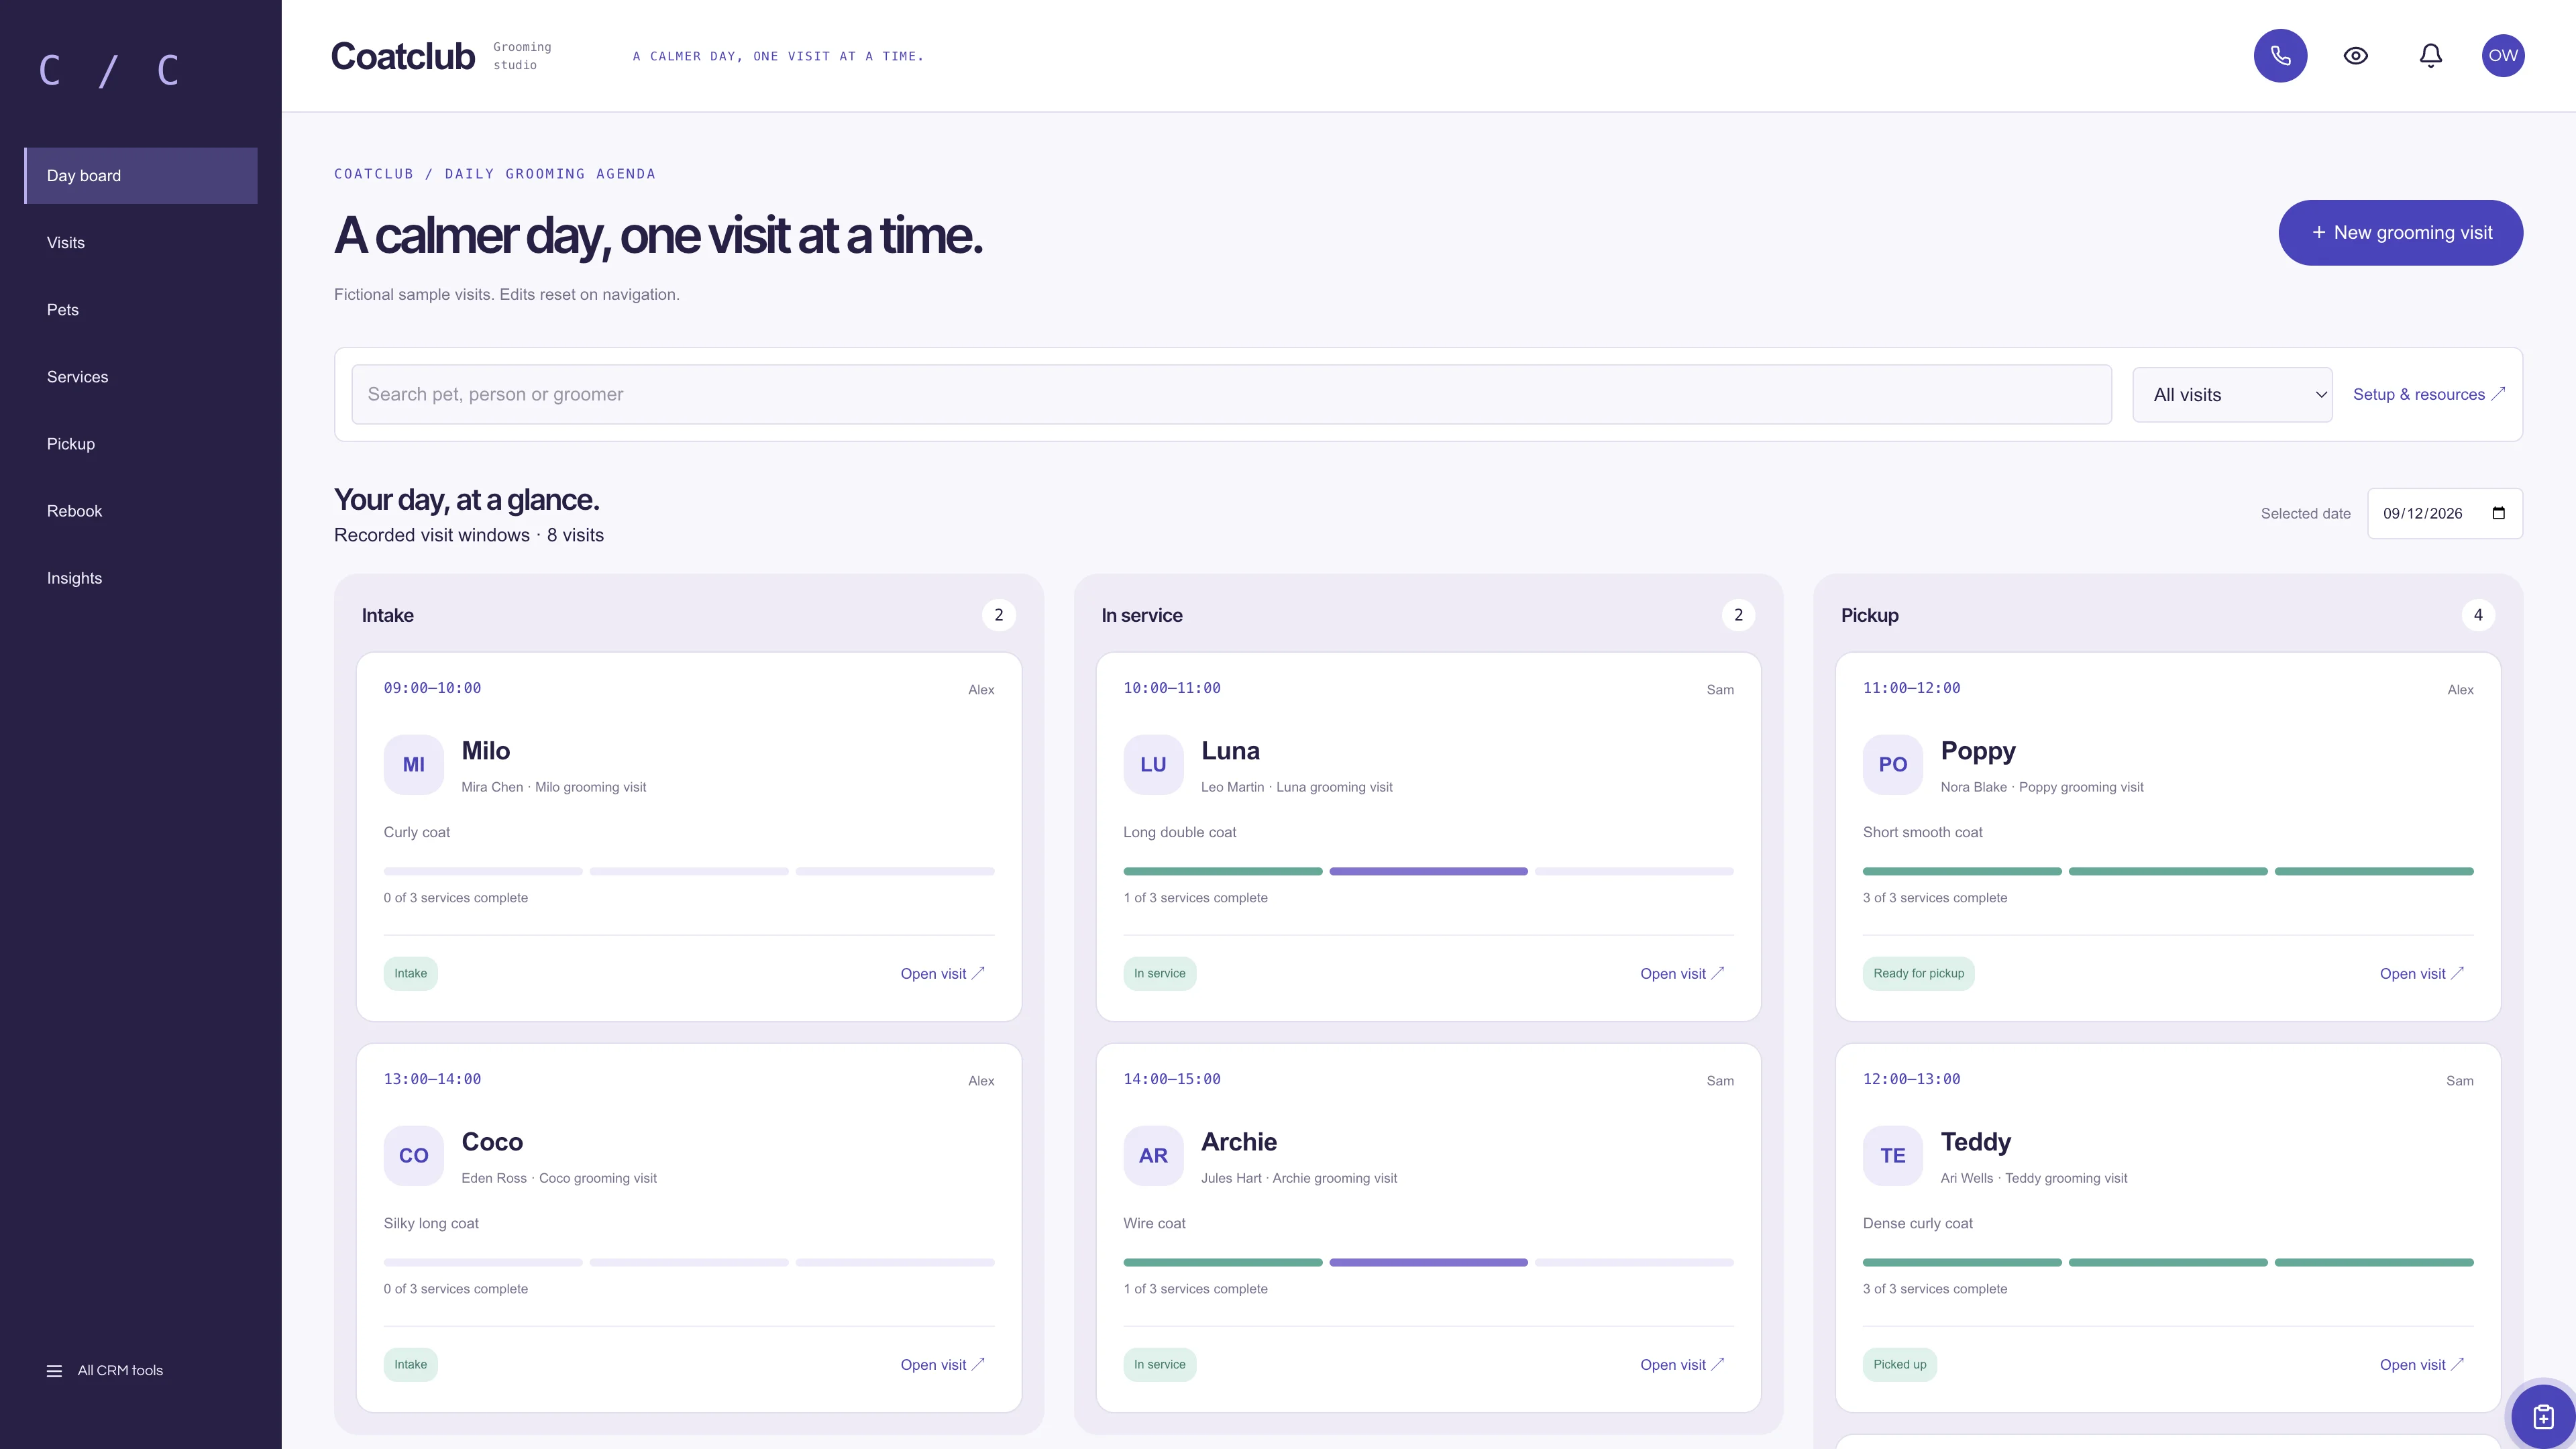This screenshot has width=2576, height=1449.
Task: Click Milo's MI avatar badge
Action: [x=413, y=765]
